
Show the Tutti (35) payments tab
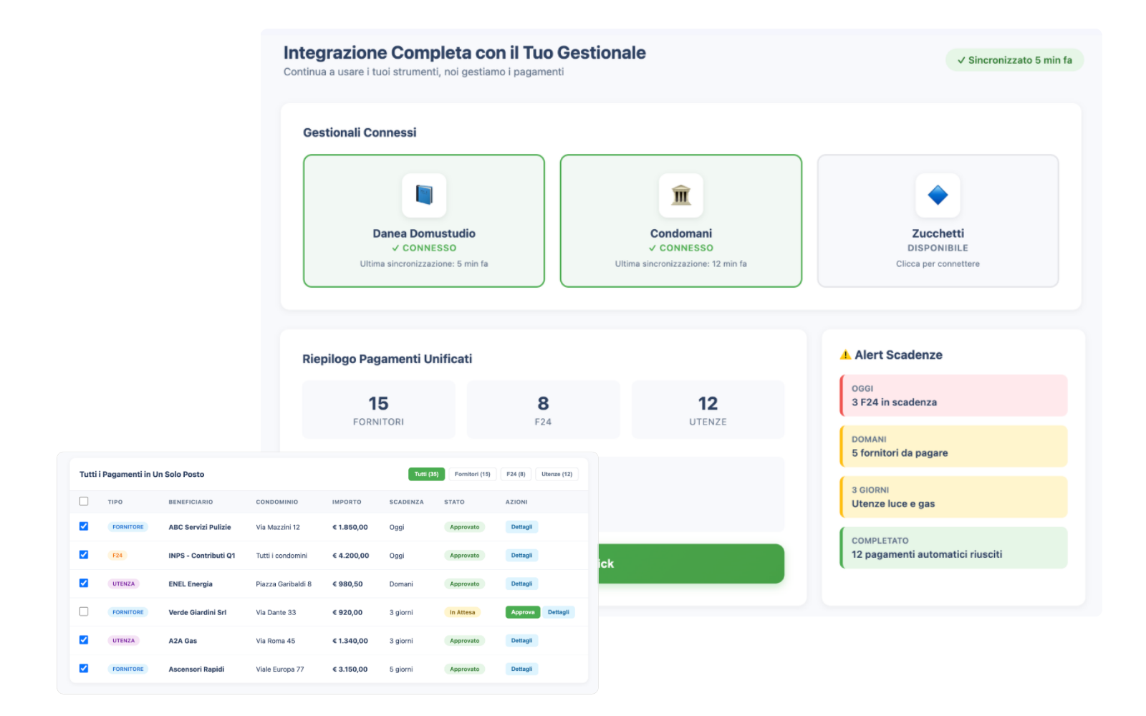426,474
